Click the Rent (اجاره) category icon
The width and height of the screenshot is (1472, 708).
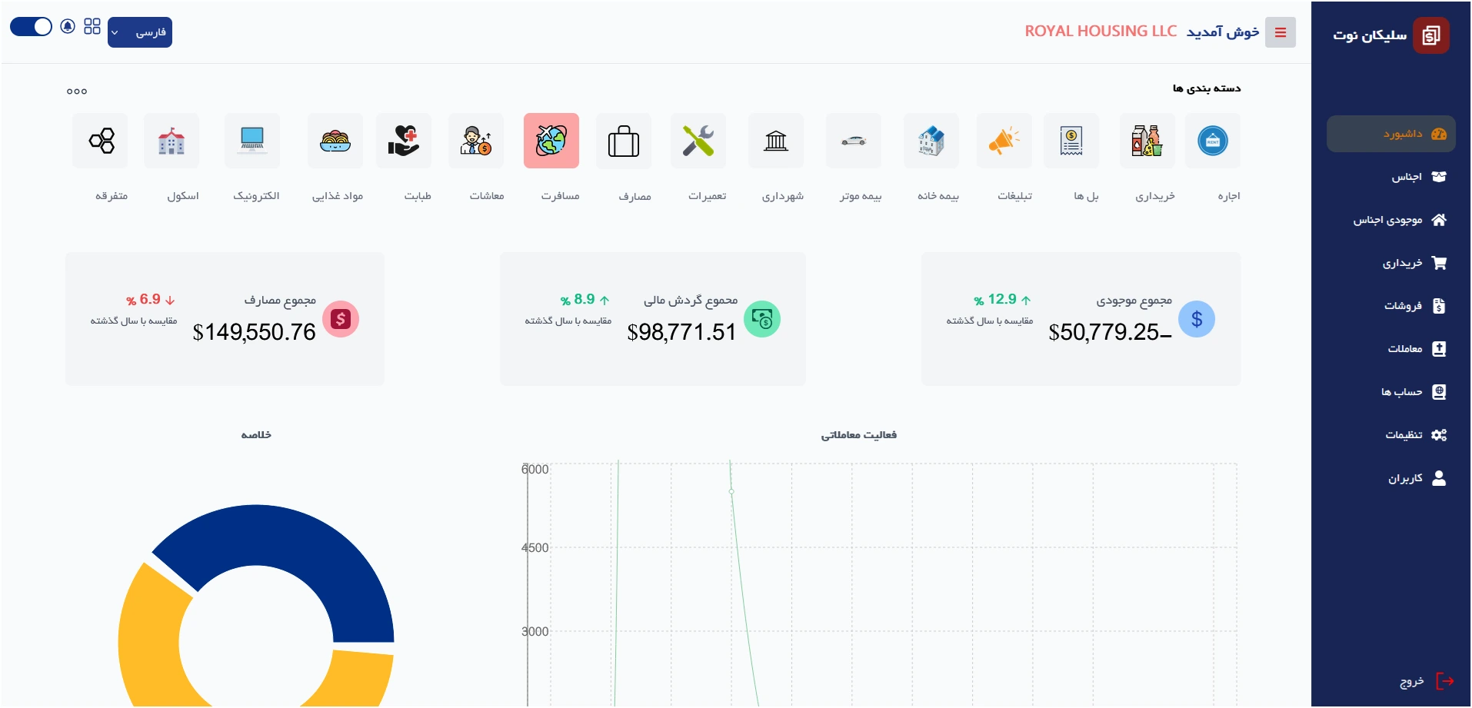pos(1212,141)
